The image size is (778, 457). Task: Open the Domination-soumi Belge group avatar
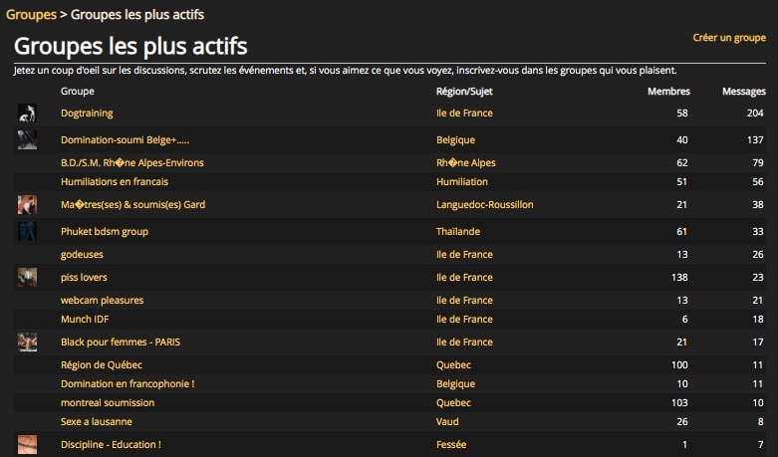coord(27,139)
